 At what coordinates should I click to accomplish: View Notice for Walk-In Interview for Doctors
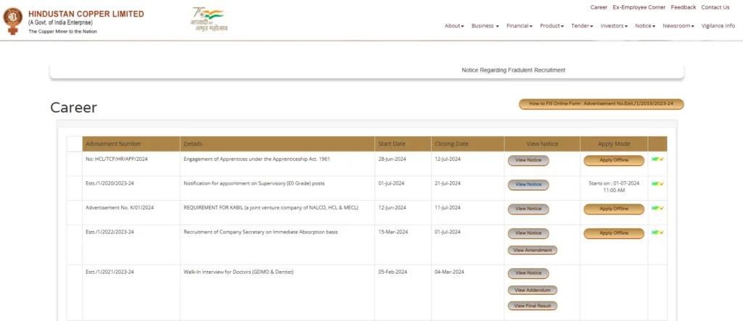(x=528, y=273)
